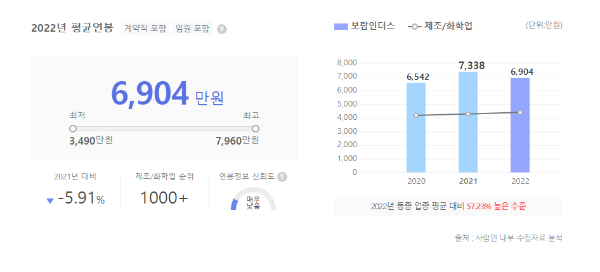Click the 제조/화학업 legend line marker
600x272 pixels.
(415, 27)
